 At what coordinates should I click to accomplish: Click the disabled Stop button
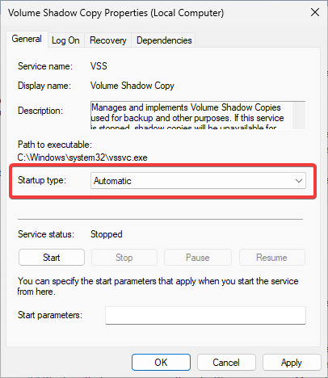click(x=124, y=258)
